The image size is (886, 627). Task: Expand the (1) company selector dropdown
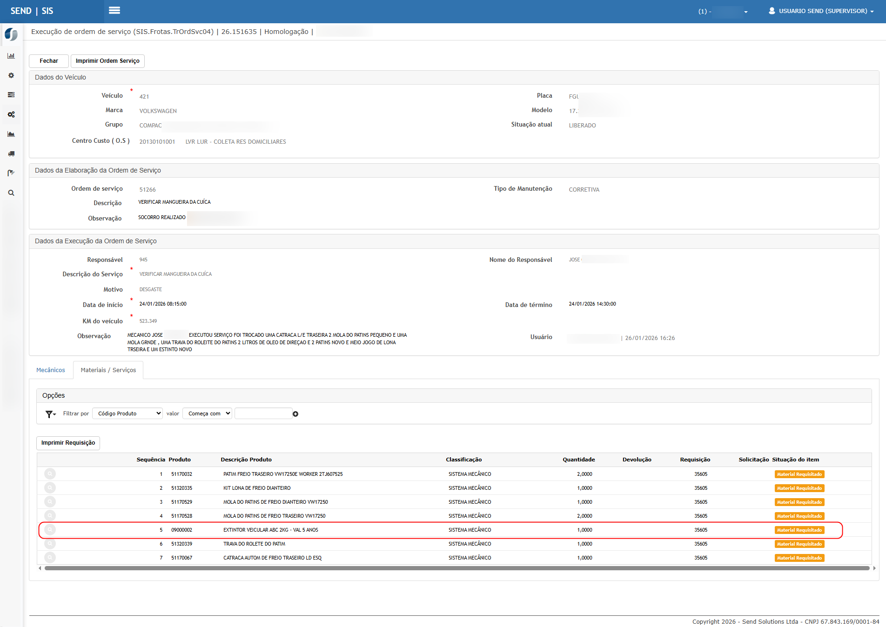[x=723, y=11]
